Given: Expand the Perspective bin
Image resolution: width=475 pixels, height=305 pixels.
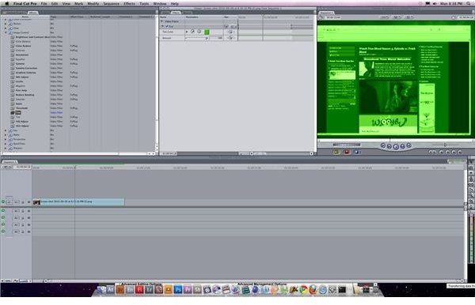Looking at the screenshot, I should pyautogui.click(x=6, y=139).
